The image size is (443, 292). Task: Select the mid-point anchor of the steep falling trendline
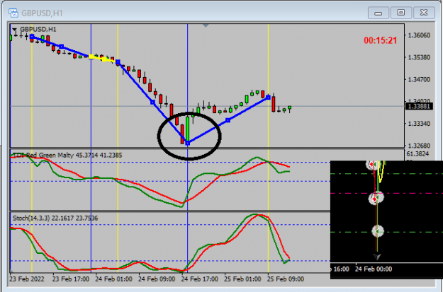pyautogui.click(x=153, y=103)
